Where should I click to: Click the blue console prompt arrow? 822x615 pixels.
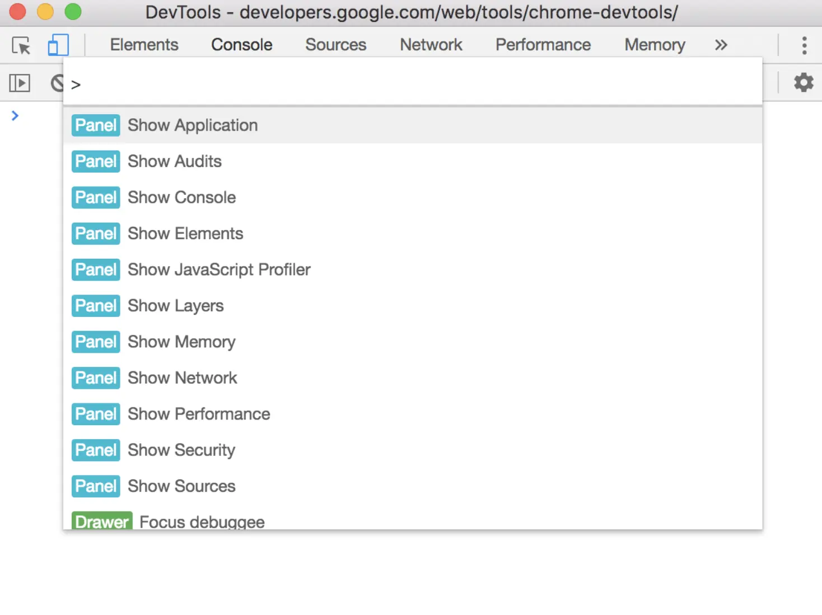15,116
